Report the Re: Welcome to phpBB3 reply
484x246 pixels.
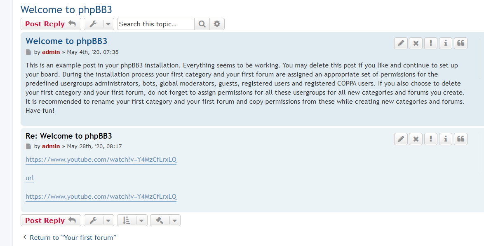pyautogui.click(x=430, y=139)
